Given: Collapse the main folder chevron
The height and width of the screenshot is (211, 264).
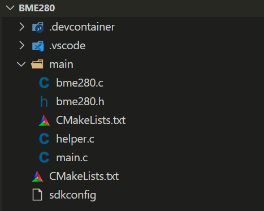Looking at the screenshot, I should [x=21, y=64].
